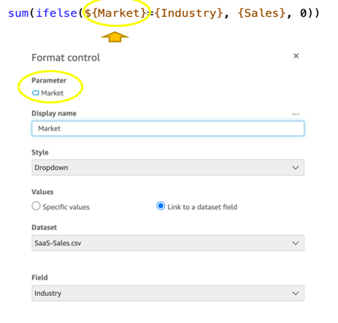
Task: Click the ifelse function keyword
Action: (x=56, y=13)
